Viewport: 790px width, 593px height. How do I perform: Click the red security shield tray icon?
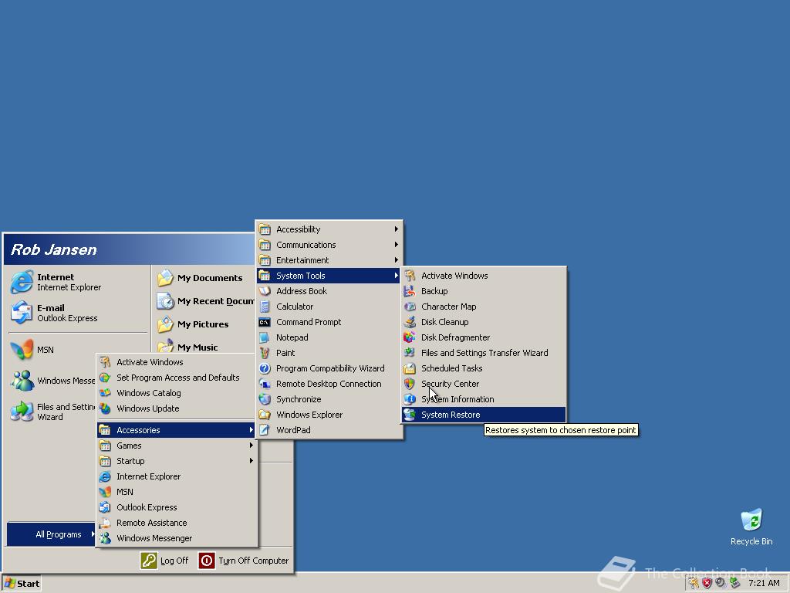click(x=707, y=583)
